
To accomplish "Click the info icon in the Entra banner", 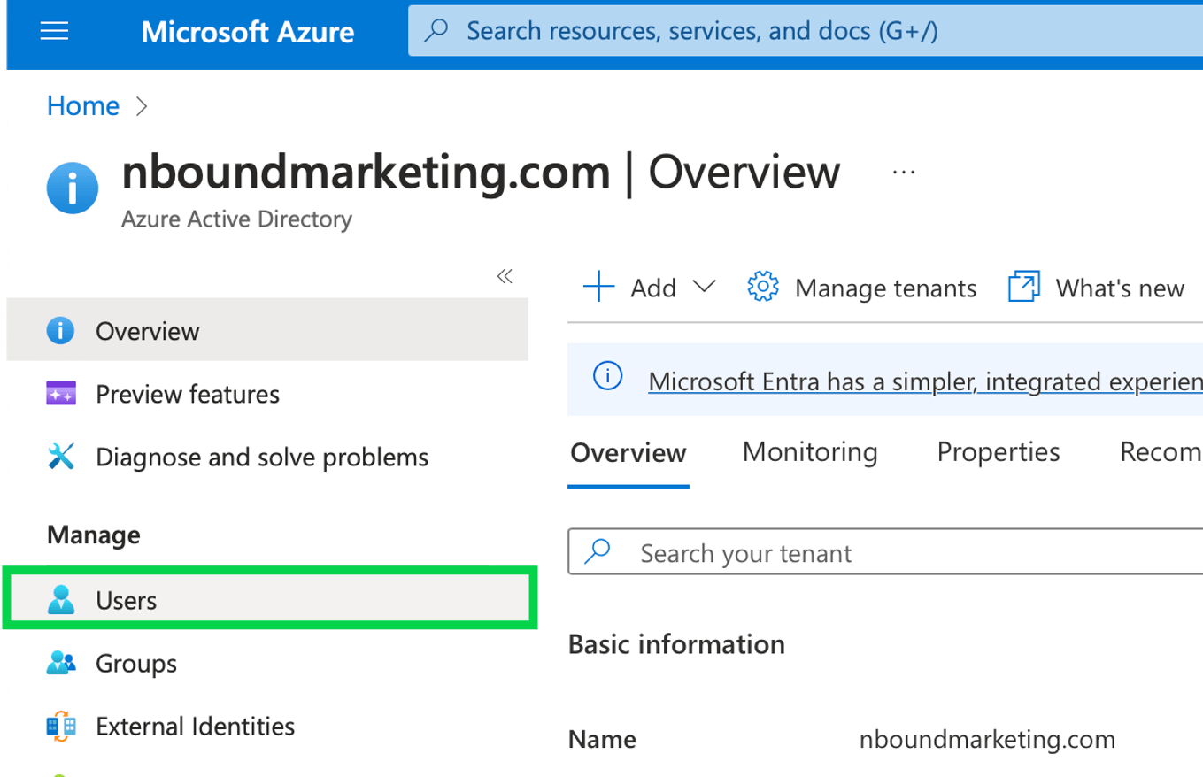I will tap(607, 375).
